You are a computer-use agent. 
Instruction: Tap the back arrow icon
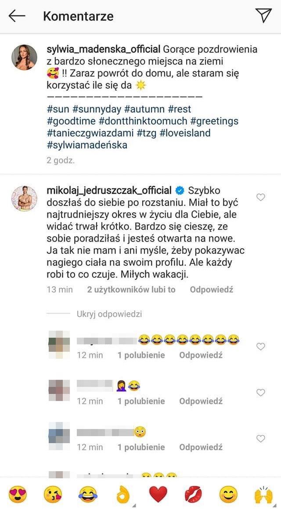[x=17, y=16]
